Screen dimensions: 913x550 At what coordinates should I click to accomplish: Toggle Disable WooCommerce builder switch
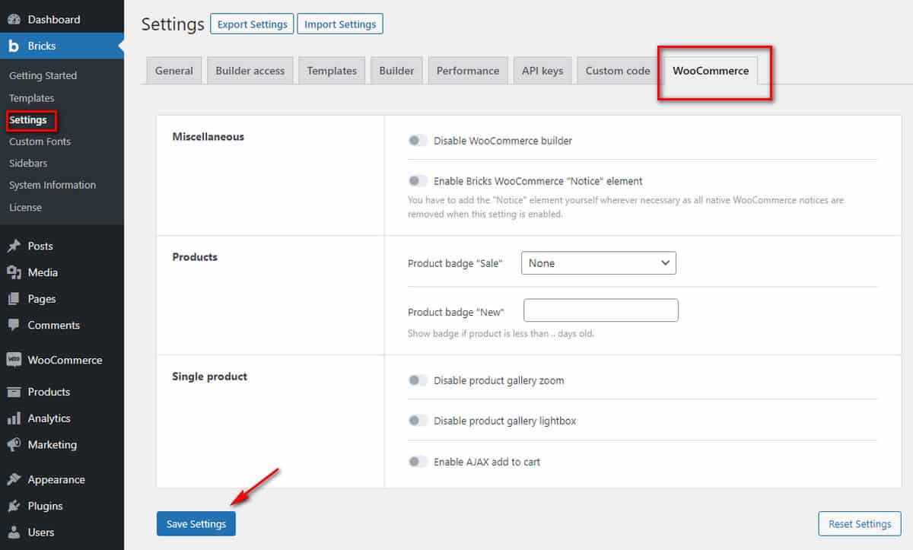tap(418, 141)
